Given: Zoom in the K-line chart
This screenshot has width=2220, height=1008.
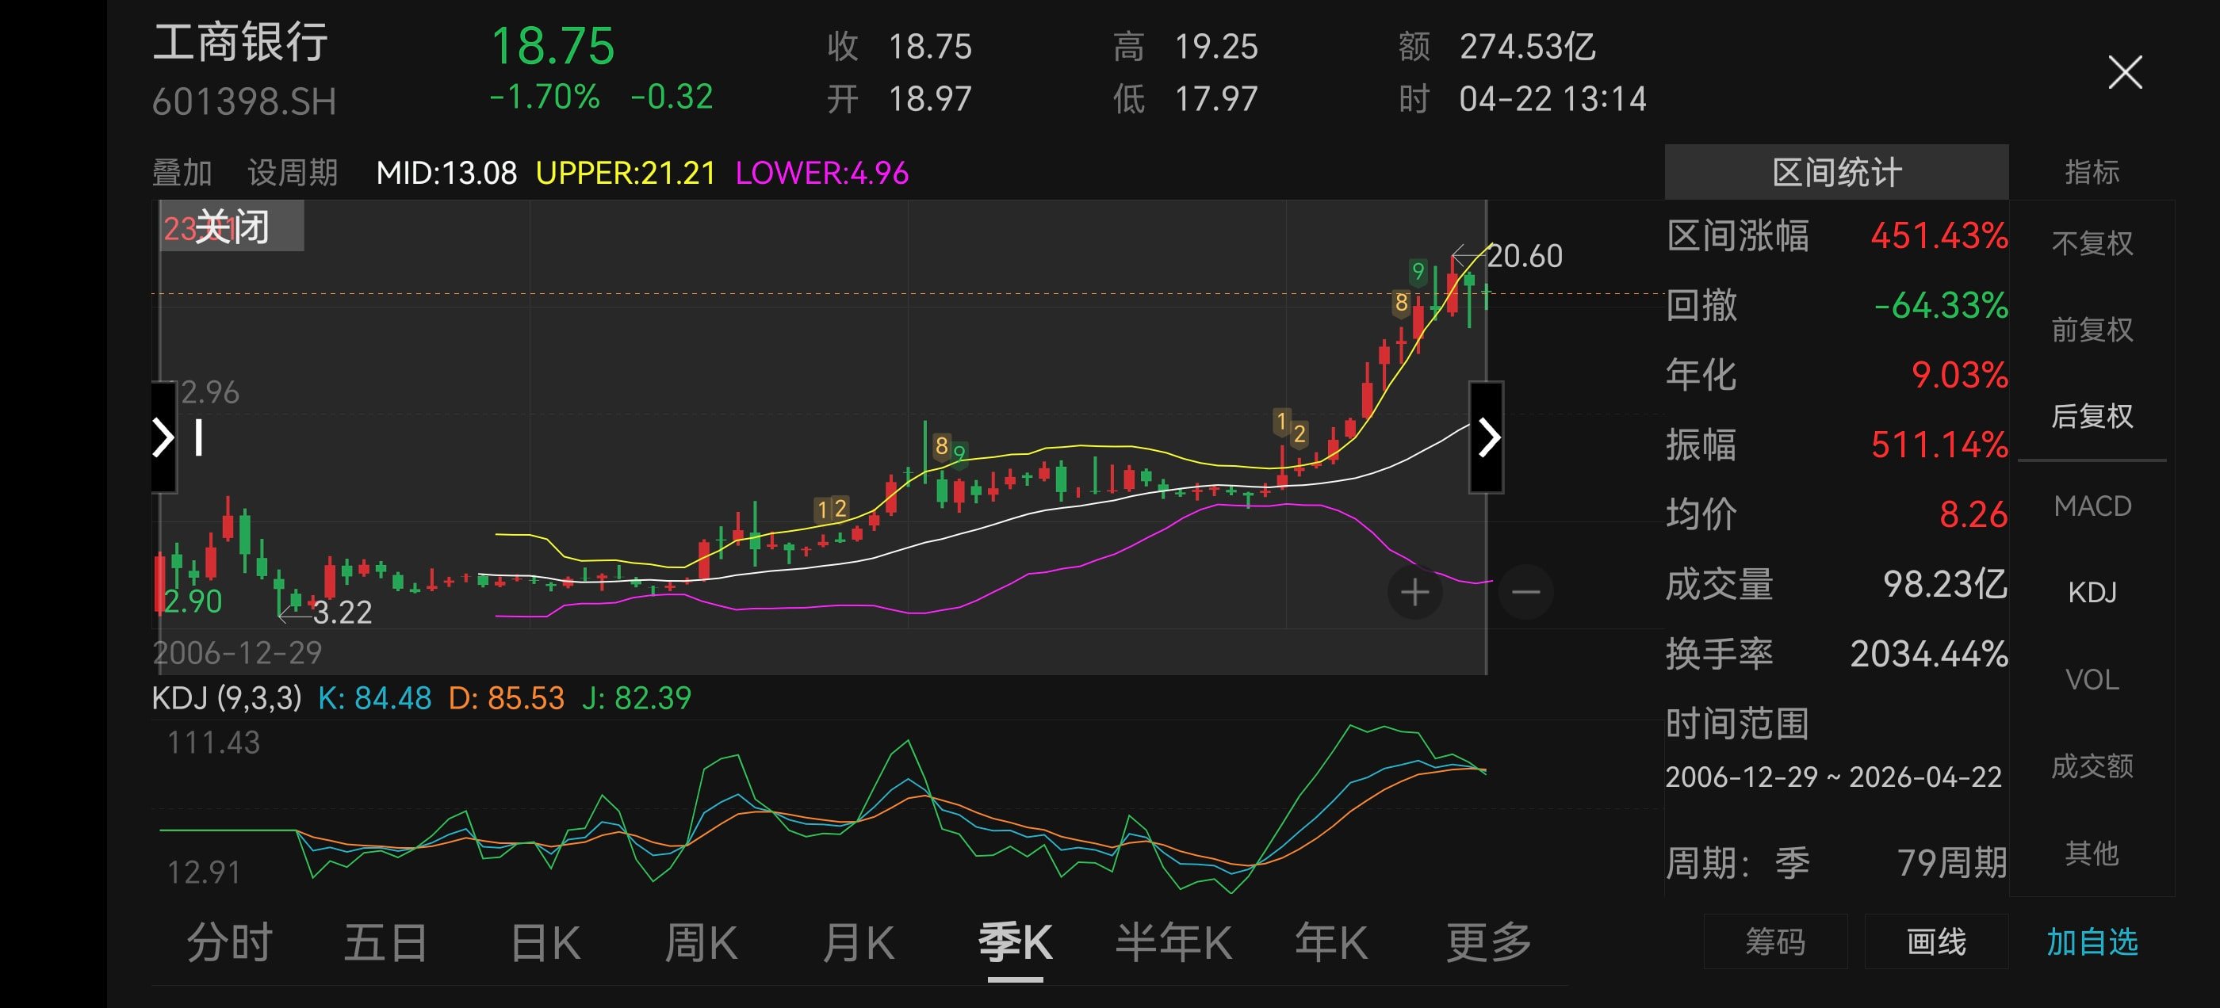Looking at the screenshot, I should click(x=1415, y=592).
